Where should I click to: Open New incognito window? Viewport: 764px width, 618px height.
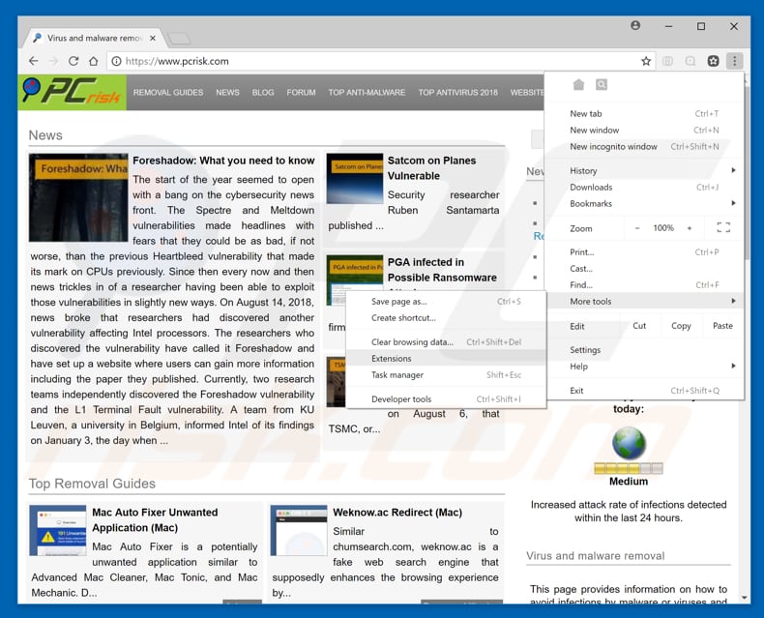pyautogui.click(x=645, y=147)
